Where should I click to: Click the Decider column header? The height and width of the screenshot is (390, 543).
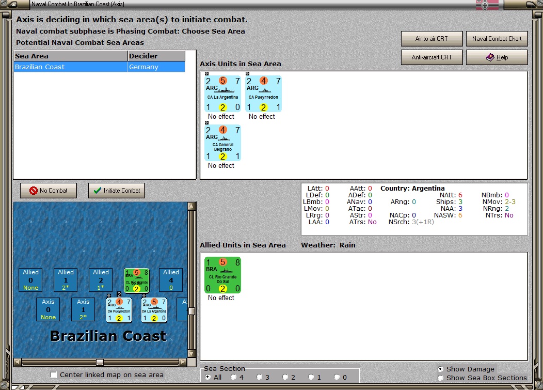(156, 56)
